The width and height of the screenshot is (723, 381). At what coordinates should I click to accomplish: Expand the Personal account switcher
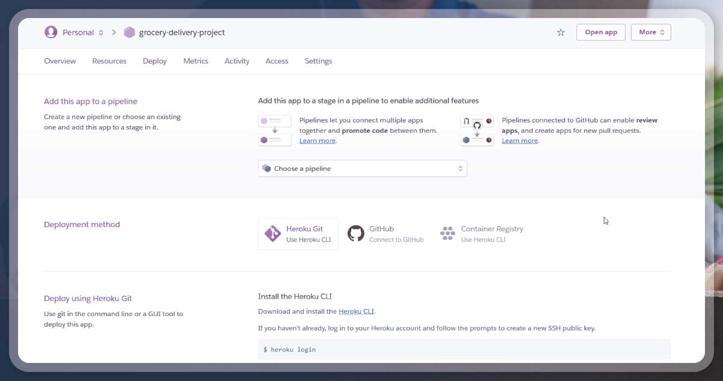(83, 32)
